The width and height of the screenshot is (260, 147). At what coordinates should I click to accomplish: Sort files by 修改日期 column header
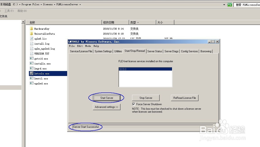pos(115,22)
